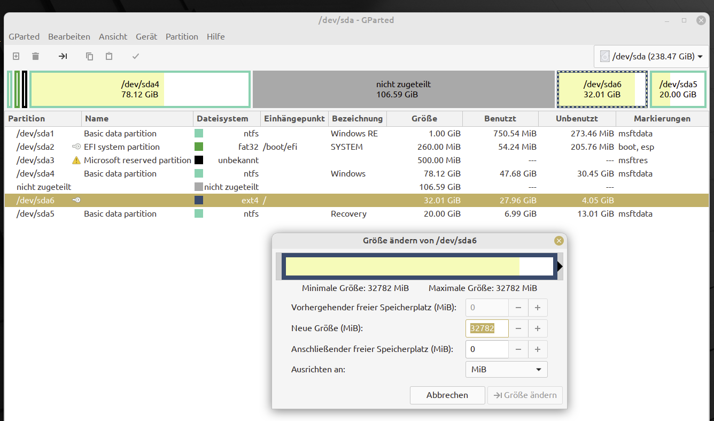Click the apply operations checkmark icon
Image resolution: width=714 pixels, height=421 pixels.
coord(136,56)
